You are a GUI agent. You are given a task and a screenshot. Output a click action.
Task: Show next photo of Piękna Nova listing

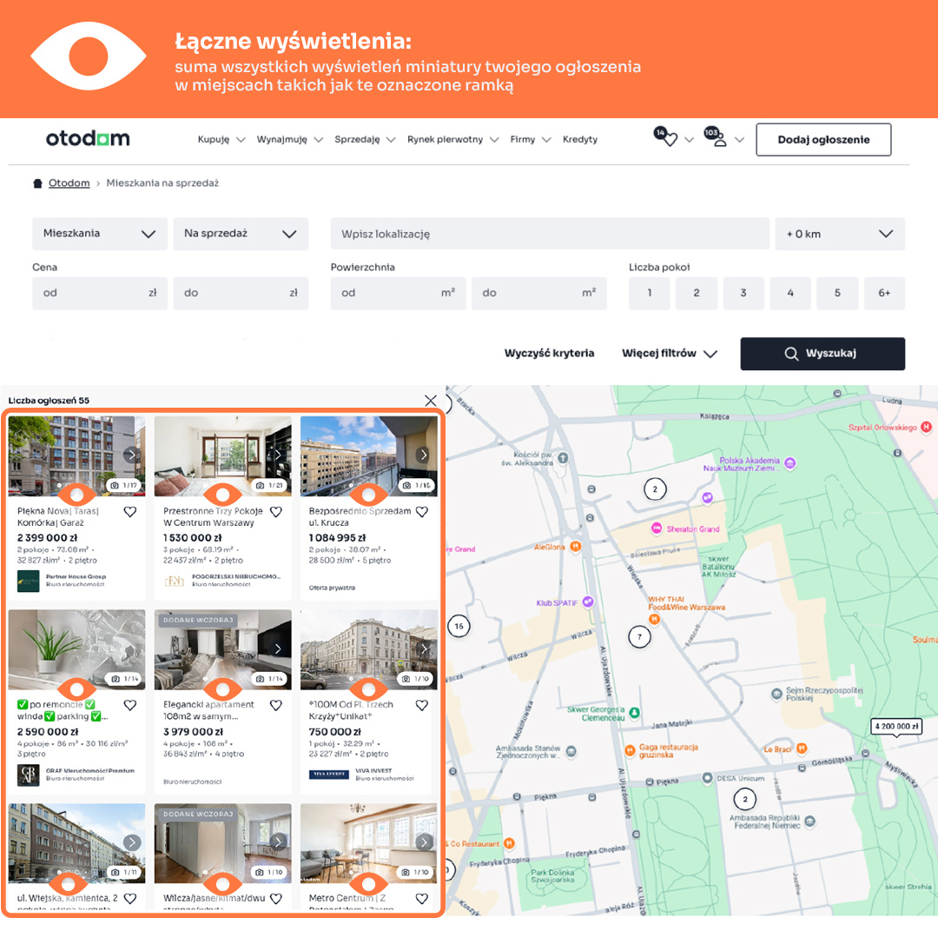(131, 455)
